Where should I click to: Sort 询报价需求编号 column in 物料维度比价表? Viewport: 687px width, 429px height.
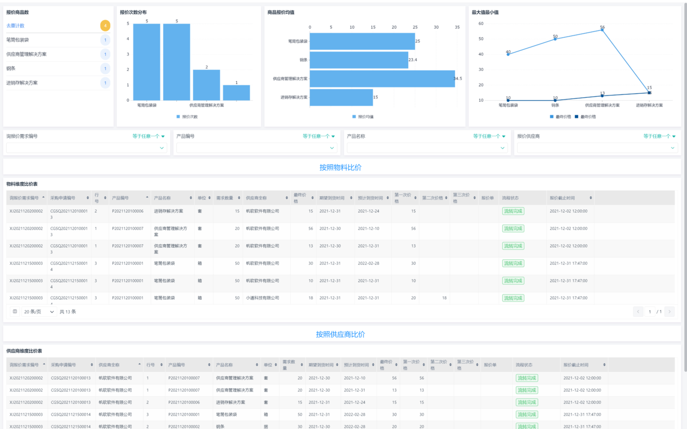pos(44,198)
